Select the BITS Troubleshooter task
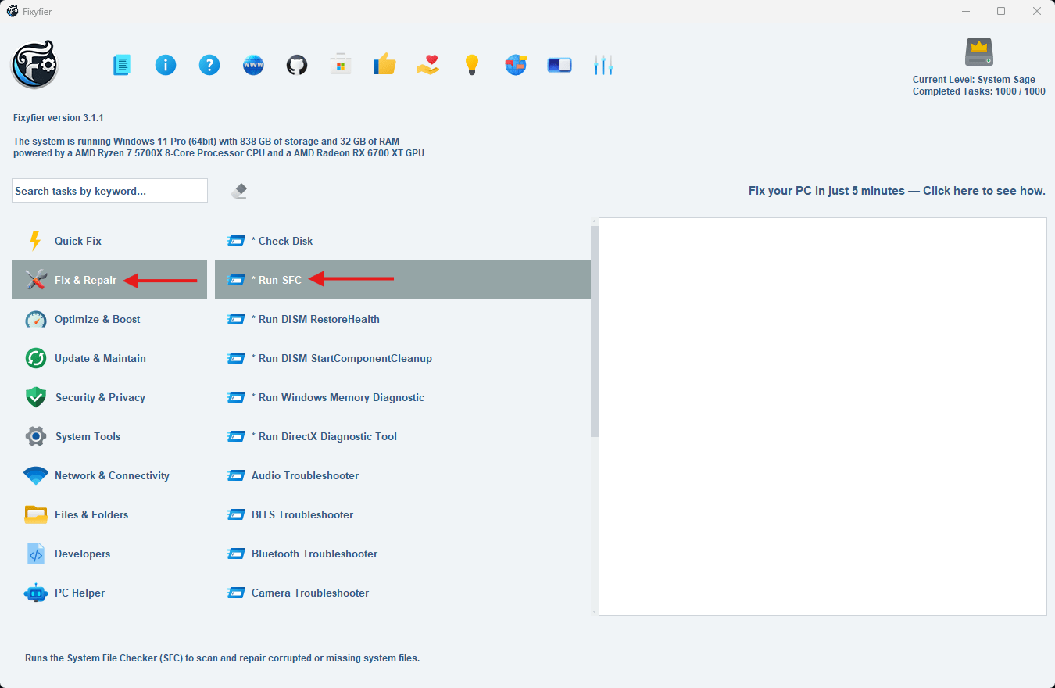Screen dimensions: 1055x688 [x=402, y=514]
